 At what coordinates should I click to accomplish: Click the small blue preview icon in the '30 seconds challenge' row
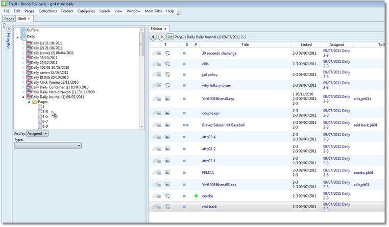tap(159, 53)
